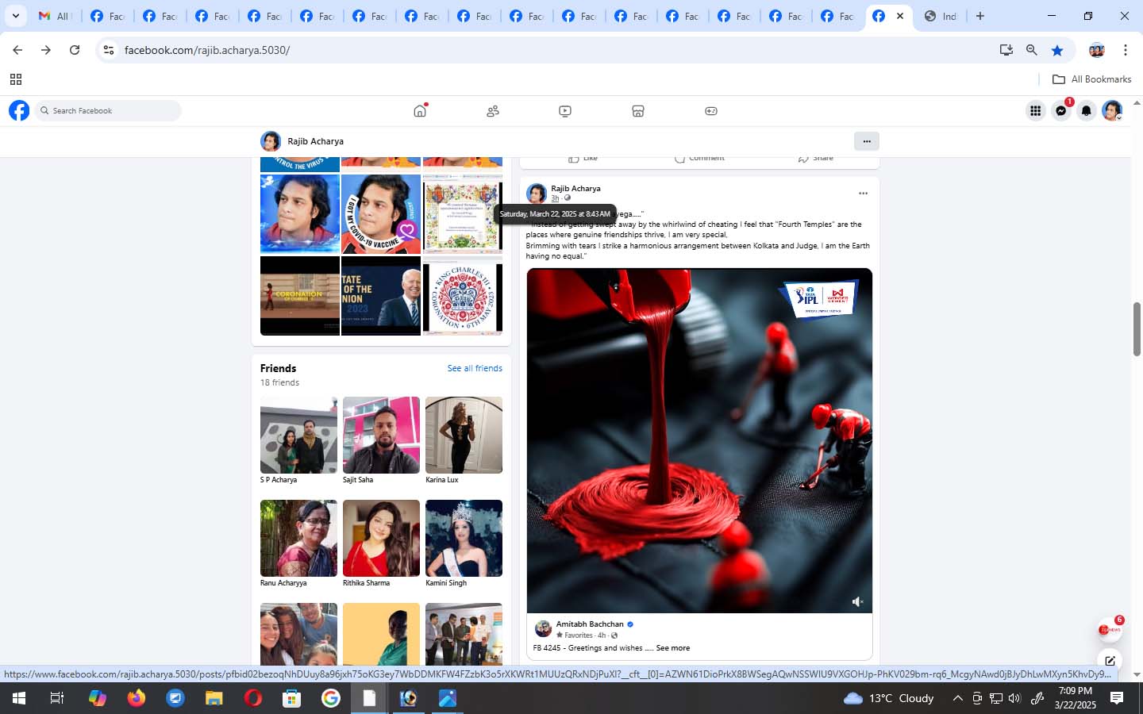Screen dimensions: 1143x714
Task: Toggle the bookmark star
Action: 1057,50
